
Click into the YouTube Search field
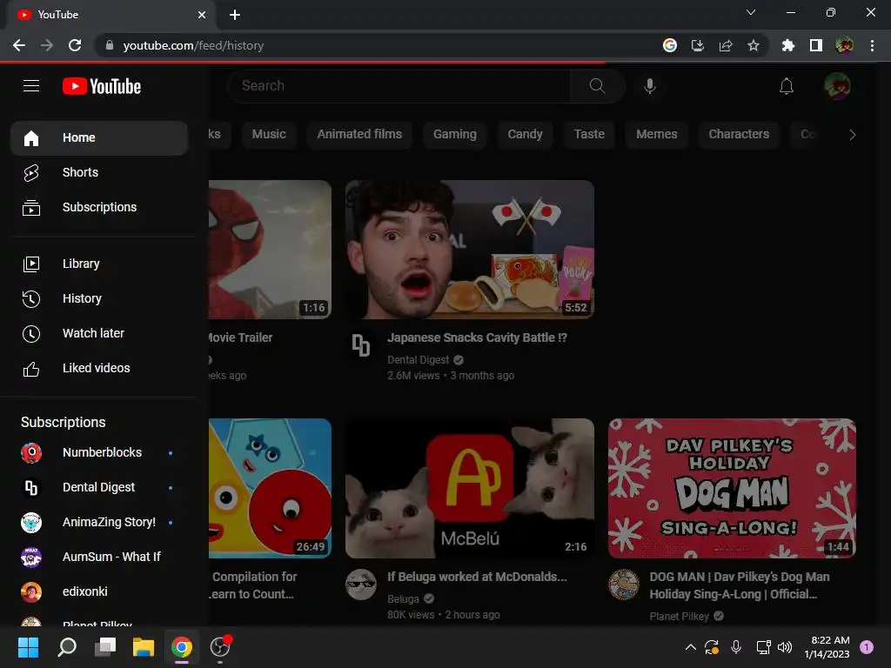399,86
